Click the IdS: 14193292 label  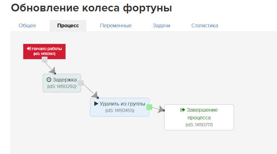(62, 87)
